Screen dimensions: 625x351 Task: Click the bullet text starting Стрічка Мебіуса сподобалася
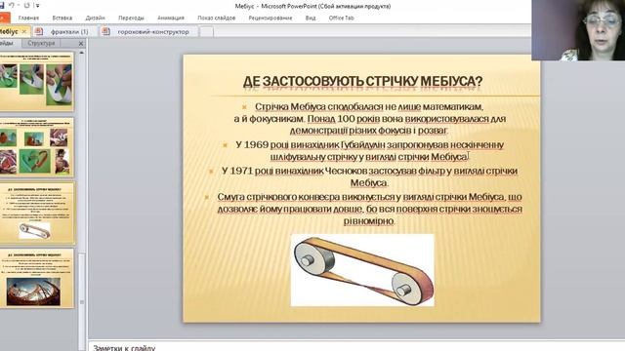(369, 118)
